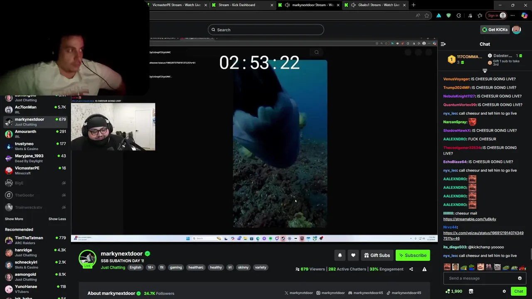The width and height of the screenshot is (532, 299).
Task: Click the report warning triangle icon
Action: [x=424, y=269]
